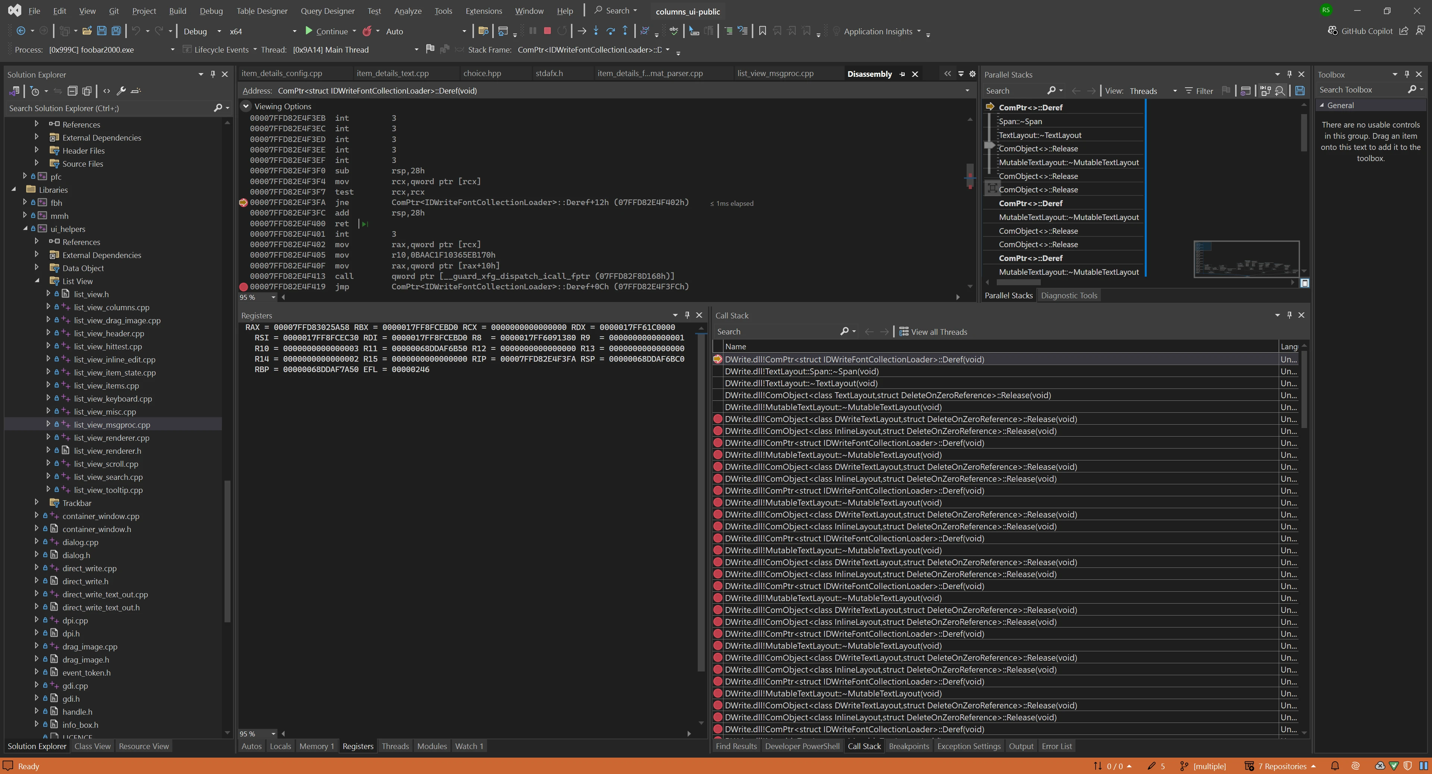Open the Debug menu
Viewport: 1432px width, 774px height.
(211, 10)
